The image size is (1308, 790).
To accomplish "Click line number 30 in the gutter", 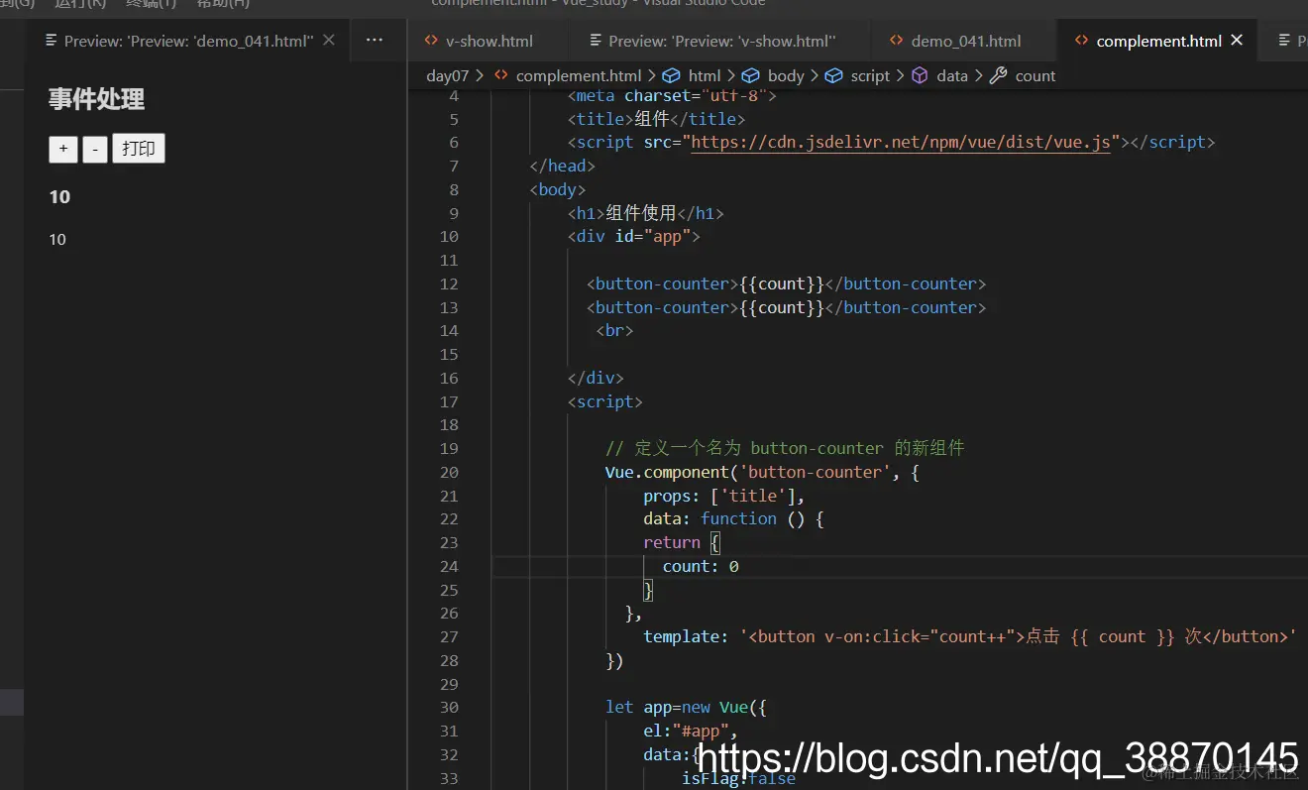I will [x=448, y=707].
